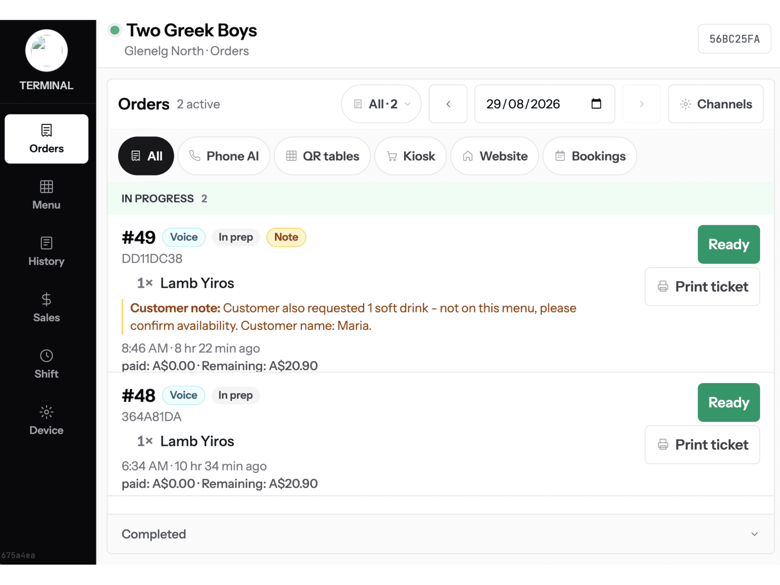Filter by Kiosk orders
The width and height of the screenshot is (780, 585).
(410, 156)
